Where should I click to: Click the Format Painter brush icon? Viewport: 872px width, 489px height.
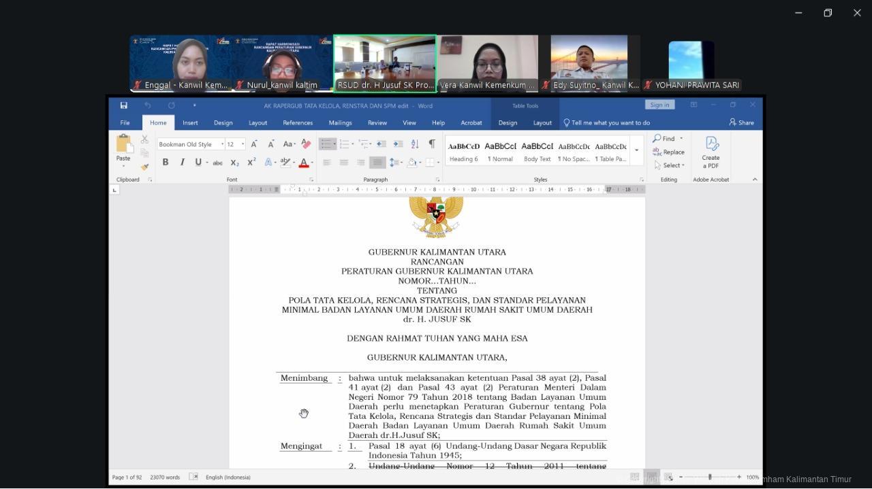[144, 167]
